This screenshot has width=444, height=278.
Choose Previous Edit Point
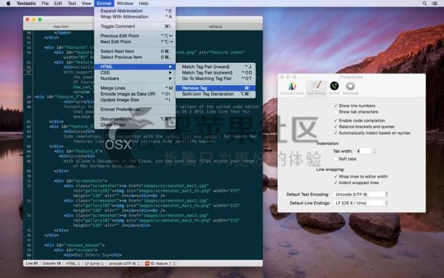click(135, 36)
